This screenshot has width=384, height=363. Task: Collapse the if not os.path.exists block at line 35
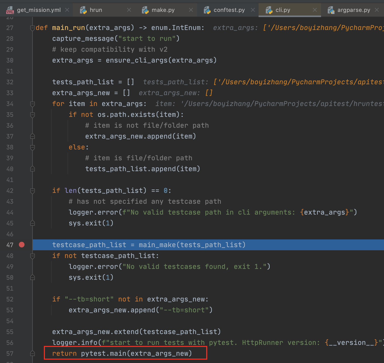coord(33,115)
